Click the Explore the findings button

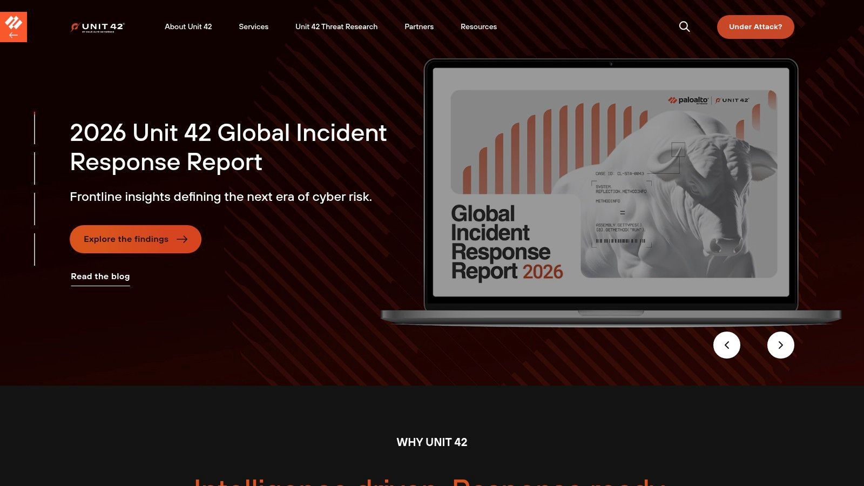(x=136, y=239)
